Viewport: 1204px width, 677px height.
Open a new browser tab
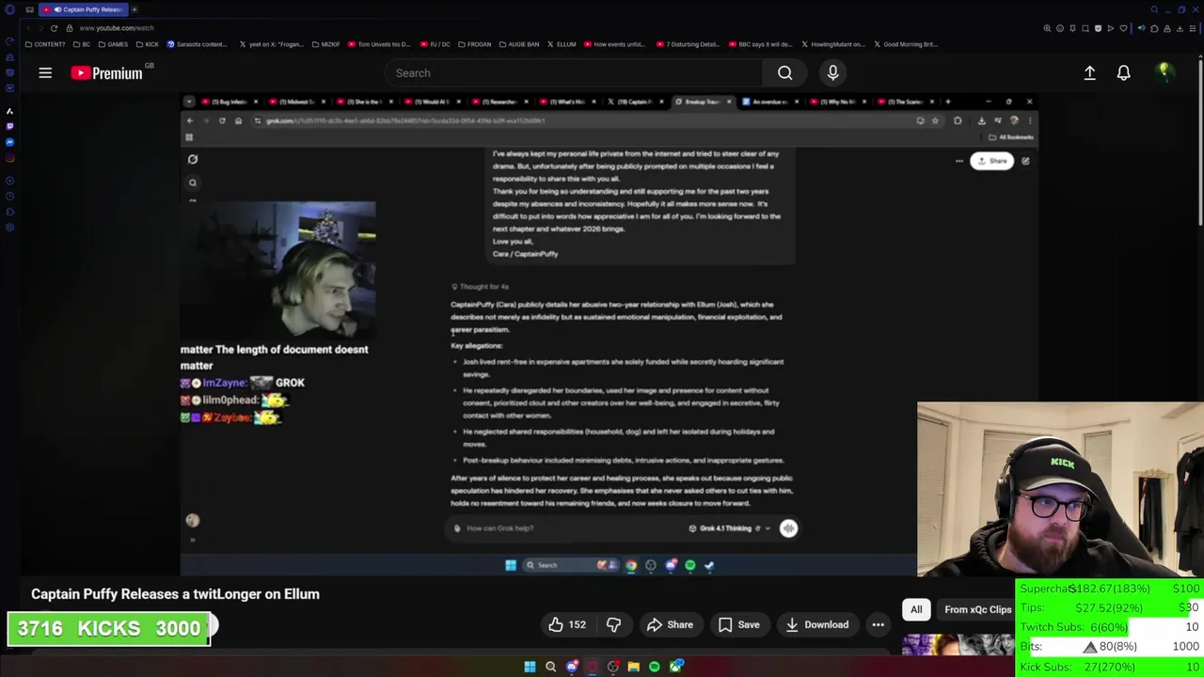135,9
